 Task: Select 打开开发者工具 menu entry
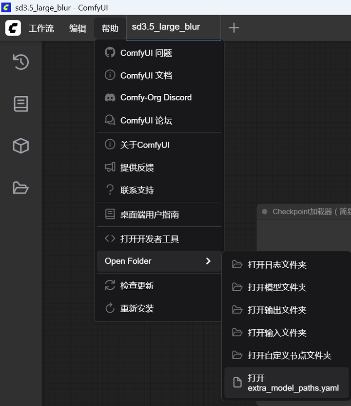[x=159, y=239]
